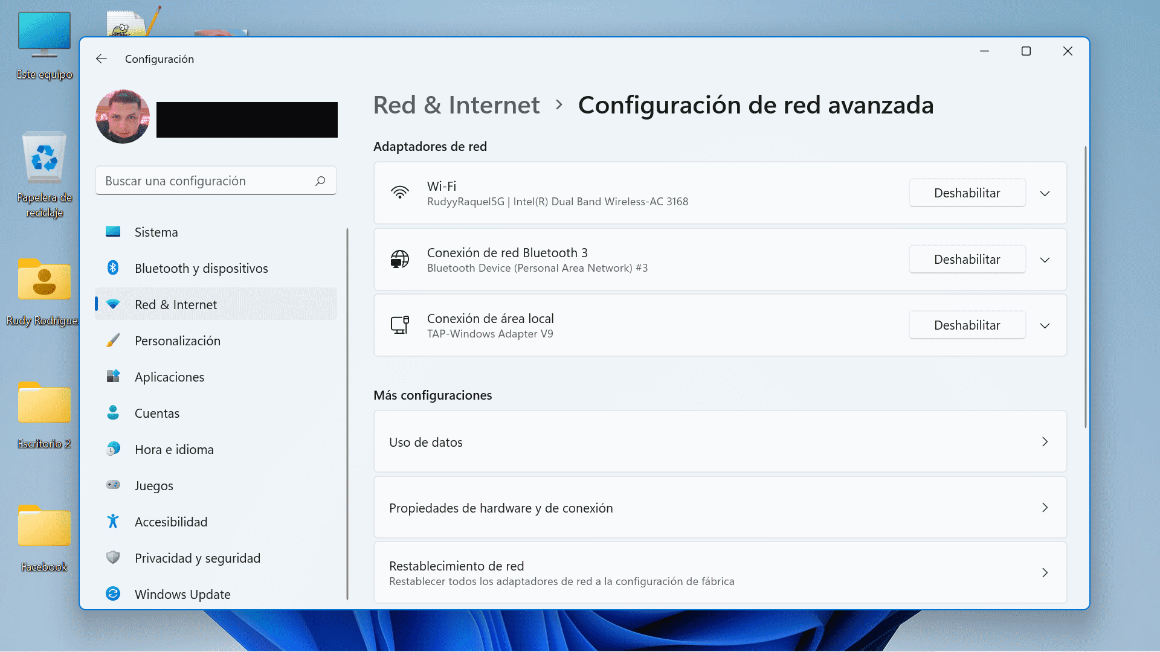
Task: Select Este equipo desktop icon
Action: [44, 46]
